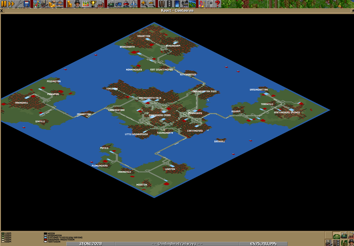The image size is (354, 246).
Task: Open the graphs bar-chart icon
Action: 85,4
